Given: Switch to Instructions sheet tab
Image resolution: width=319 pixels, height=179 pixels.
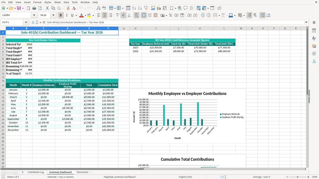Looking at the screenshot, I should pyautogui.click(x=82, y=172).
